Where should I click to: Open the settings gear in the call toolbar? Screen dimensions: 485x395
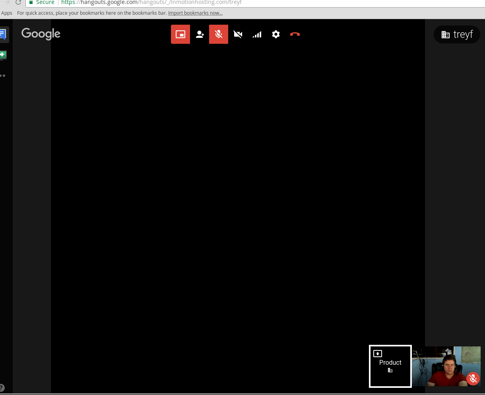point(276,34)
